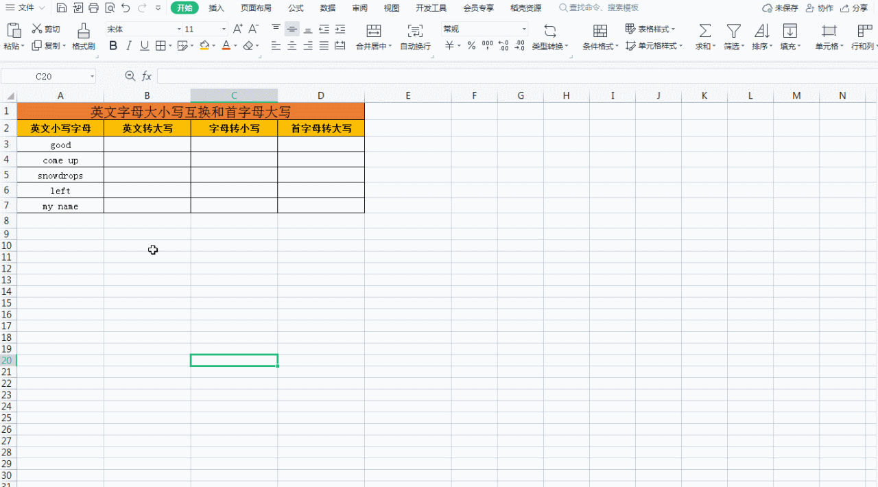
Task: Click the 类型转换 button
Action: click(x=550, y=38)
